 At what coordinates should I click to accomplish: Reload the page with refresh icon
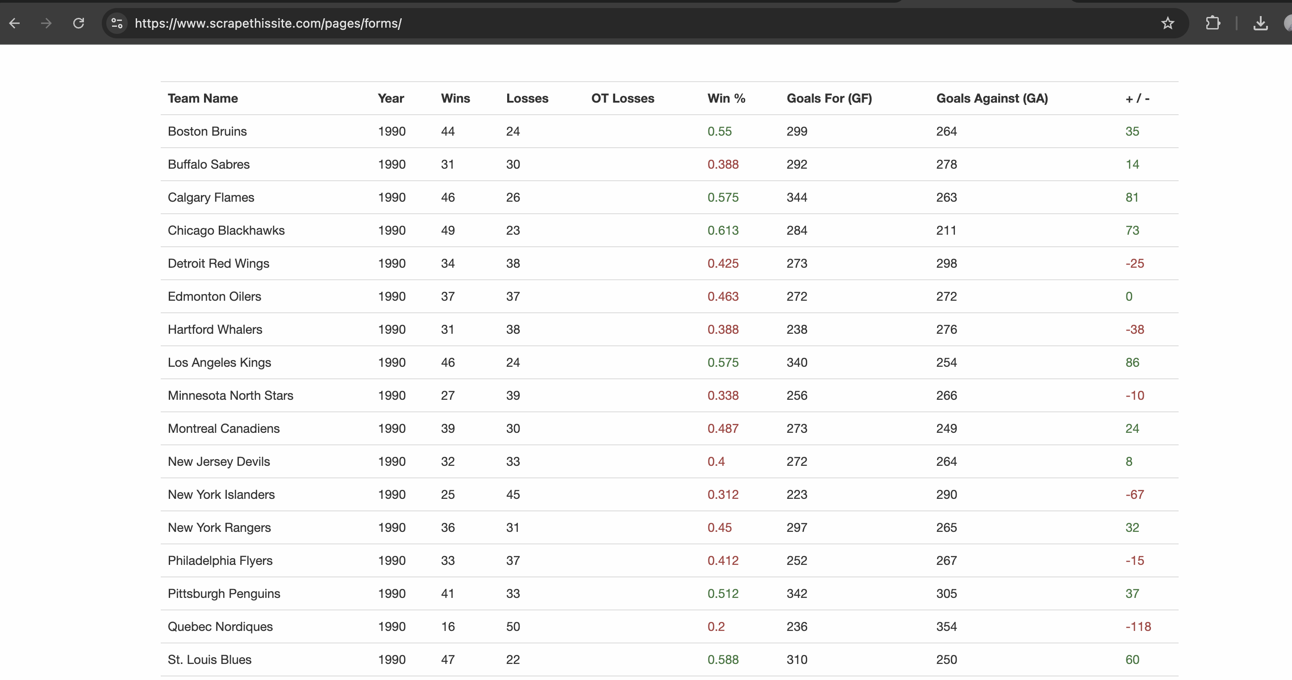[78, 23]
